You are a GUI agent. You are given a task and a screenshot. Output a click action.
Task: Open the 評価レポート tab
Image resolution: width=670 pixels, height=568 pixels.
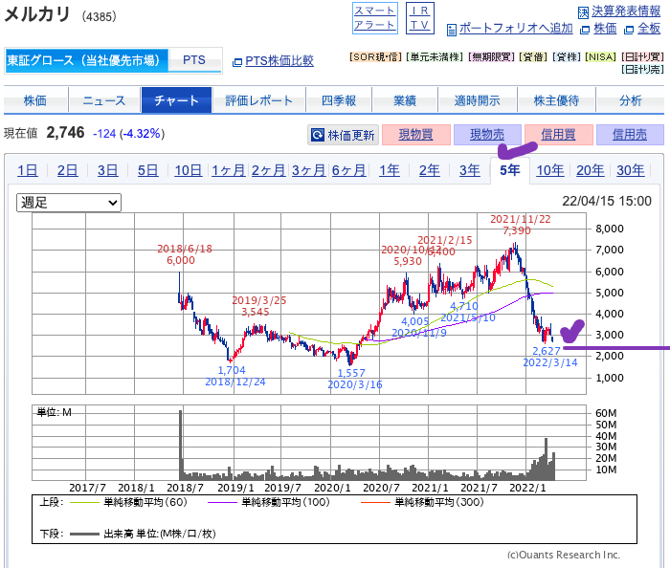point(259,100)
